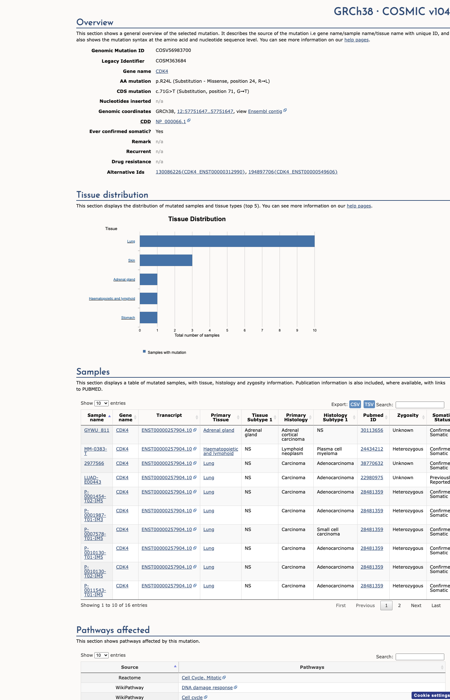Sort samples by Primary Histology column
450x700 pixels.
click(x=296, y=417)
